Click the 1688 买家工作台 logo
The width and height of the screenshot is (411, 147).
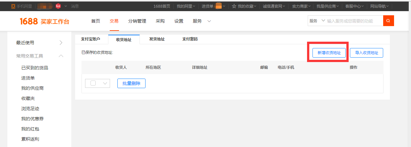(x=44, y=21)
